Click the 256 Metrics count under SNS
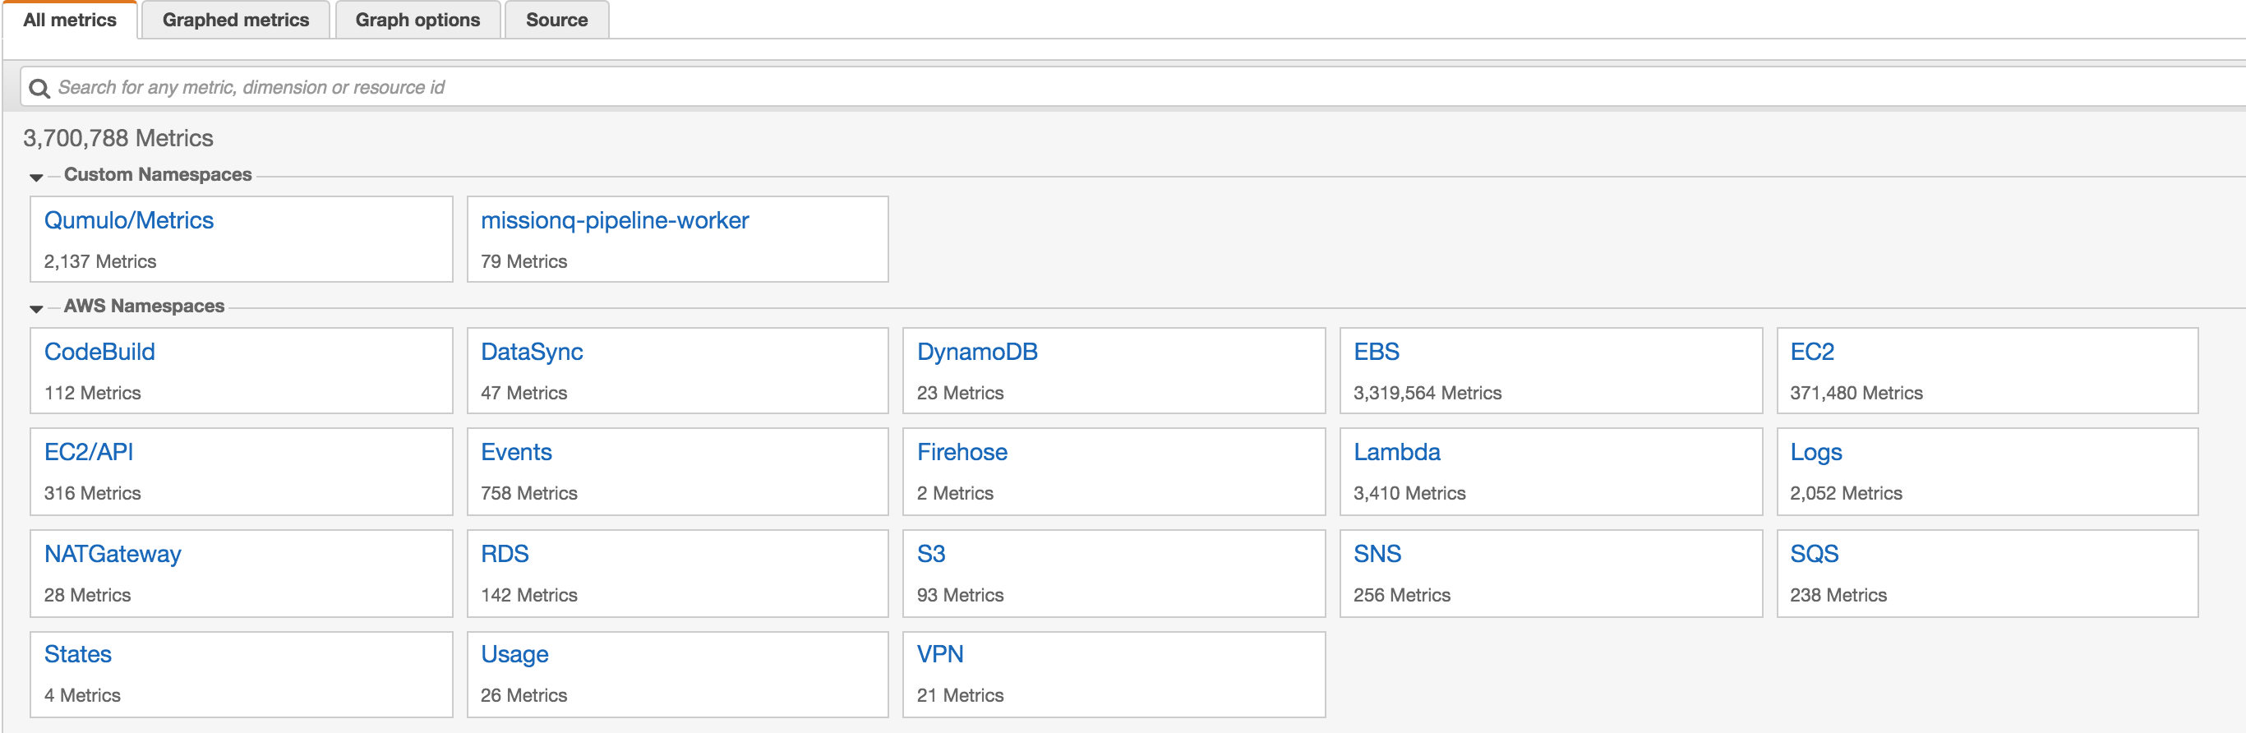 (x=1401, y=595)
